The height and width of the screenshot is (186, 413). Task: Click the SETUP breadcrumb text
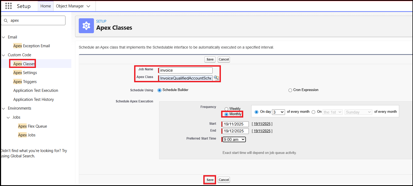click(101, 21)
